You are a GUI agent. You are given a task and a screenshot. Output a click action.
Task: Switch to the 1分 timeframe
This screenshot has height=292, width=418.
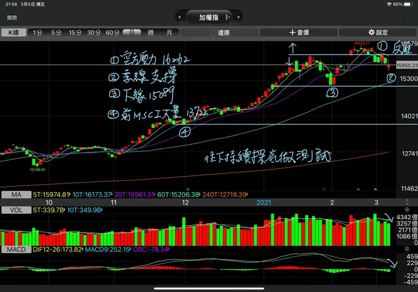(38, 32)
